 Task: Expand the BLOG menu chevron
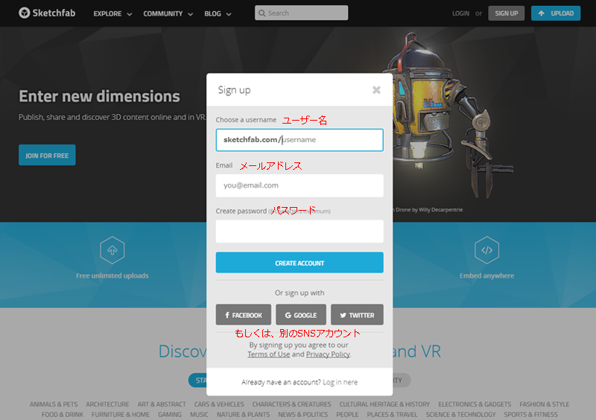[229, 14]
